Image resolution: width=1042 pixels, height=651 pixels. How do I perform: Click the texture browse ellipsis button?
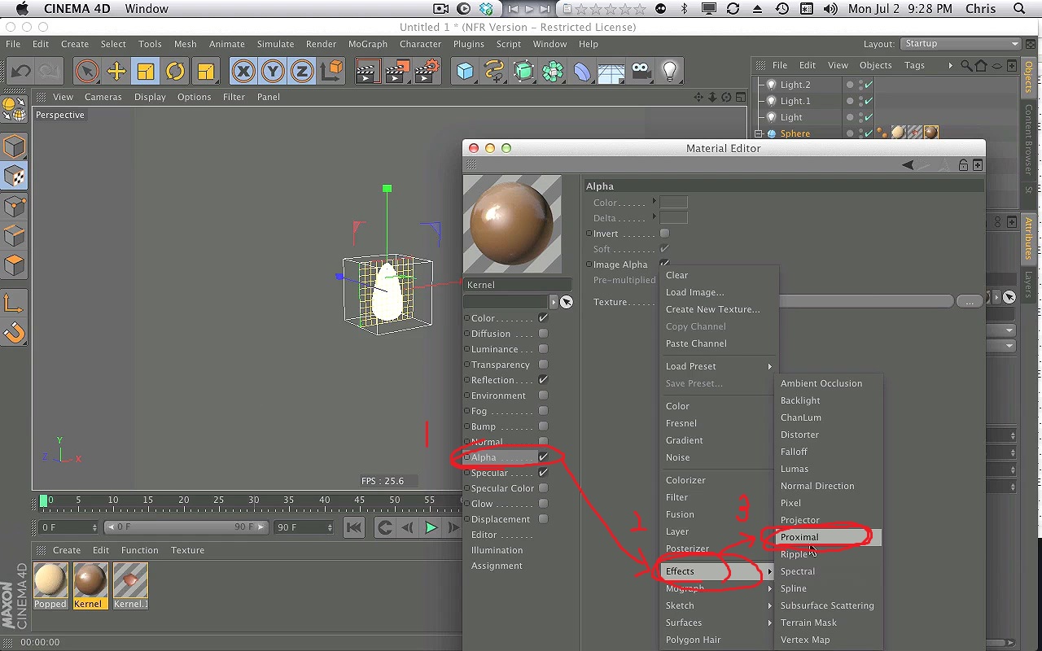coord(969,302)
